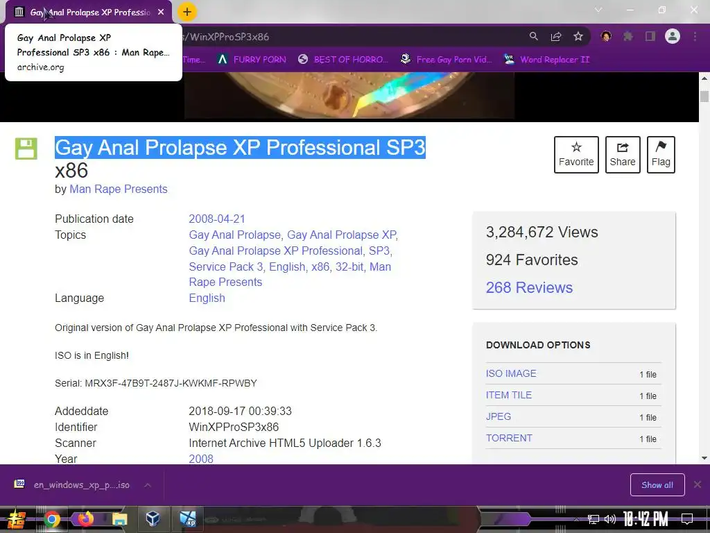Open the English topic link in Topics row
This screenshot has height=533, width=710.
click(x=287, y=266)
